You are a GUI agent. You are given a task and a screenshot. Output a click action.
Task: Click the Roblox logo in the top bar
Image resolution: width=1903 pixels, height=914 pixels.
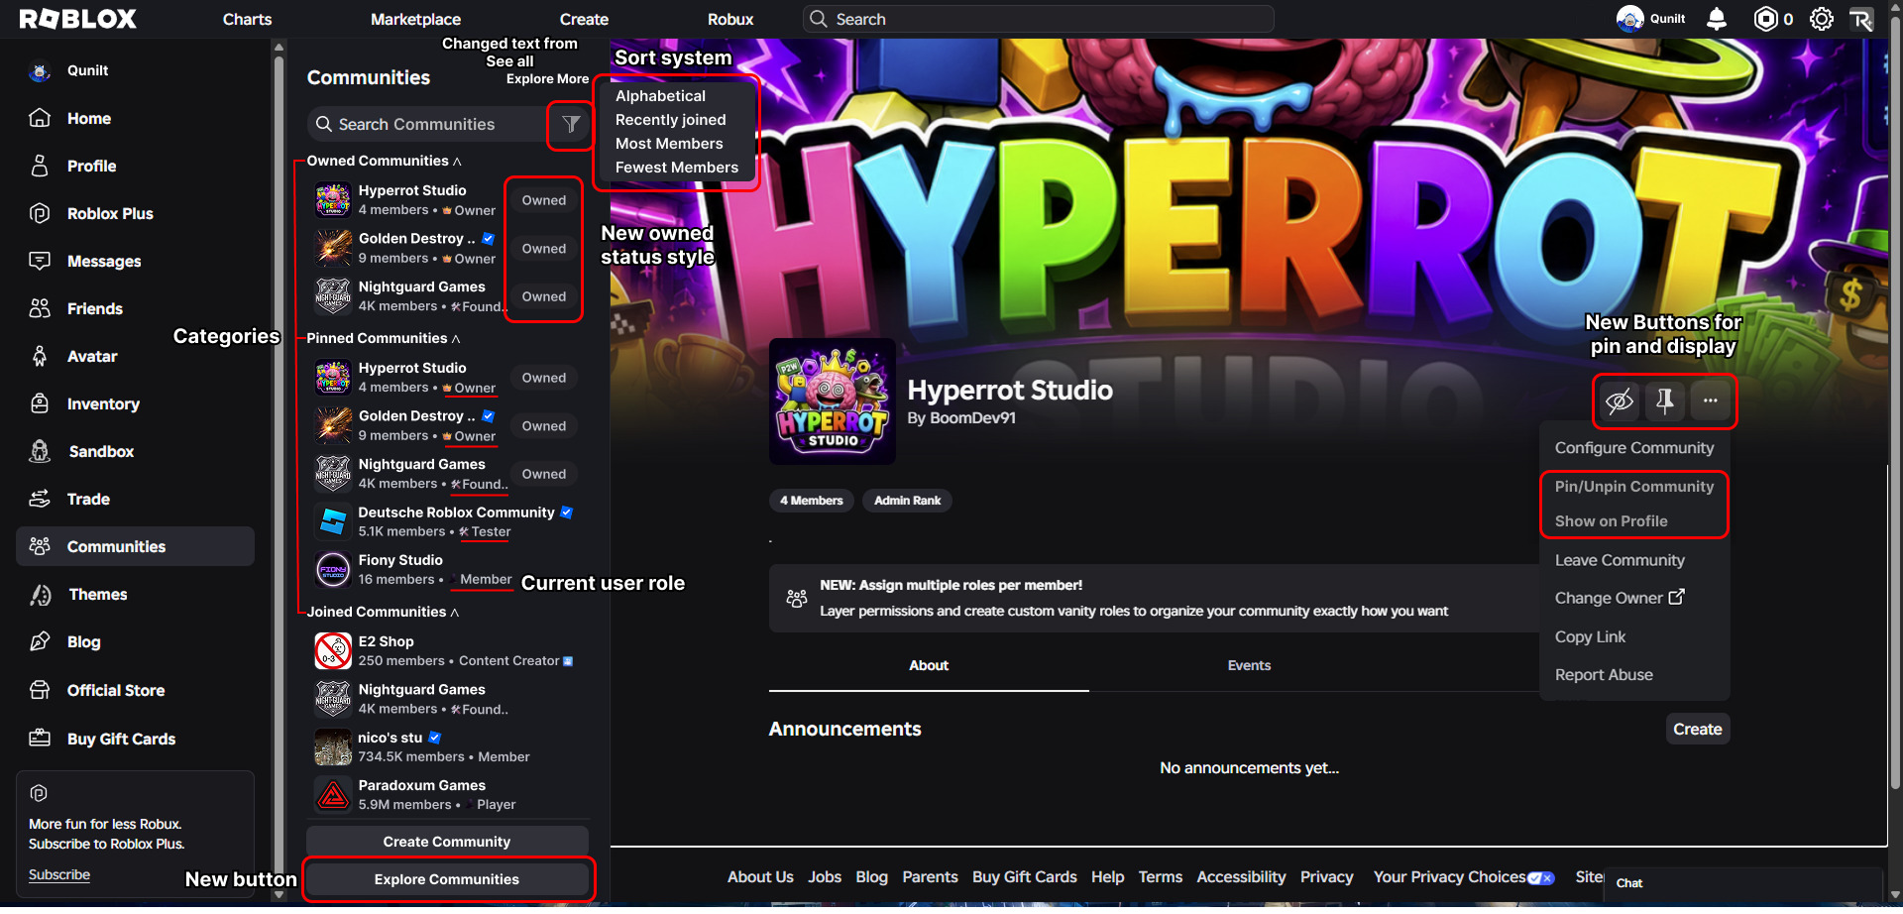78,19
